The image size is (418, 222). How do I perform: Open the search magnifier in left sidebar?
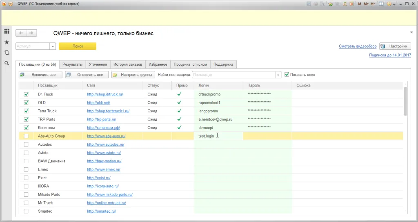click(x=7, y=63)
